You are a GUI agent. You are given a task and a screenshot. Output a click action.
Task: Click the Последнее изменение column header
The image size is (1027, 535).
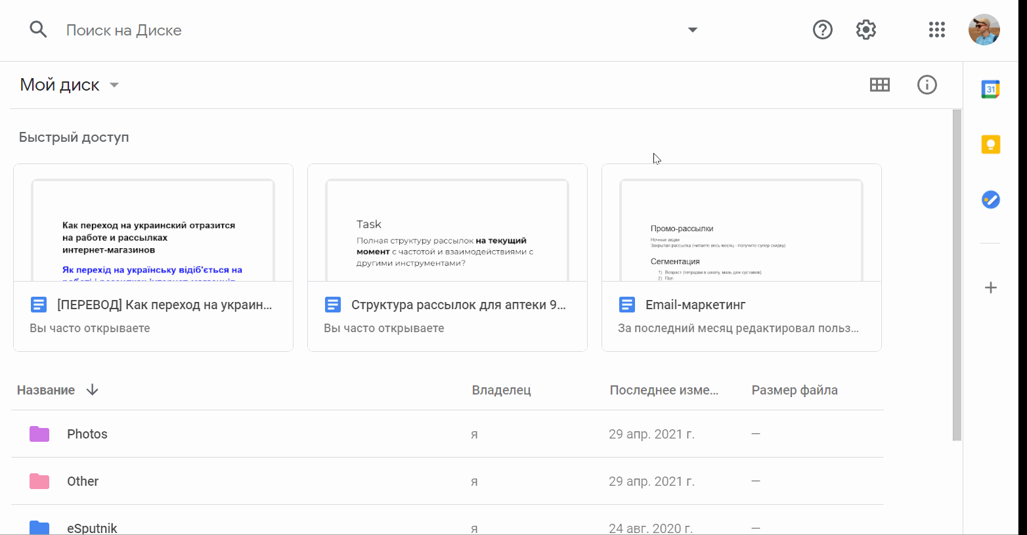(664, 390)
